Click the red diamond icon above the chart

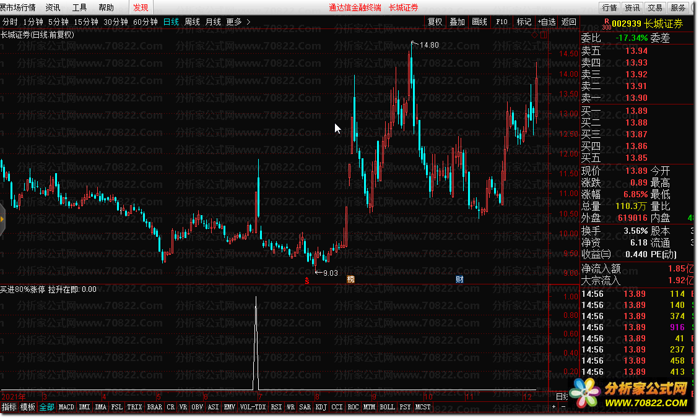[x=535, y=35]
